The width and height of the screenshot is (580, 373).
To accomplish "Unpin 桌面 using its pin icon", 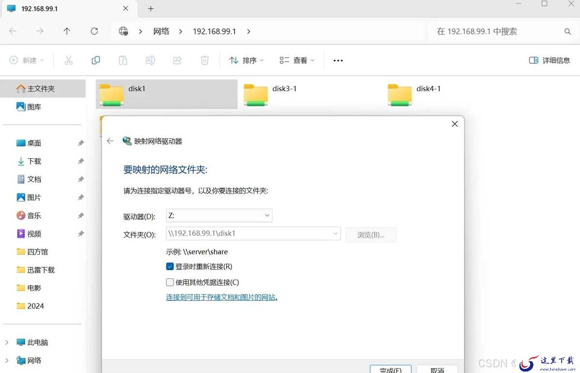I will click(81, 143).
